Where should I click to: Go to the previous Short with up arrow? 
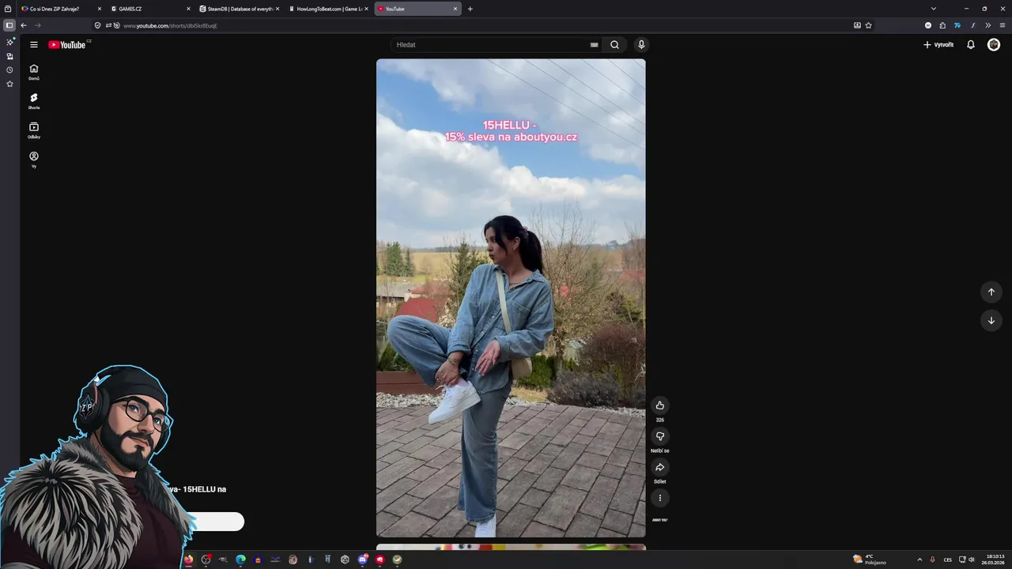(x=991, y=292)
